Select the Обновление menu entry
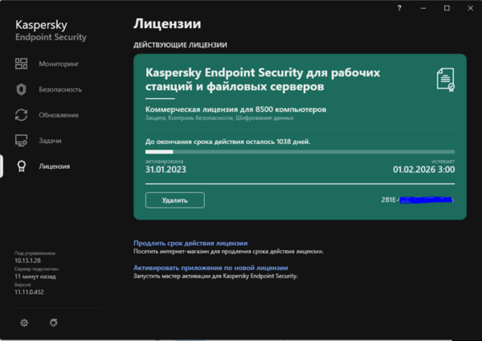The height and width of the screenshot is (341, 482). (x=59, y=115)
